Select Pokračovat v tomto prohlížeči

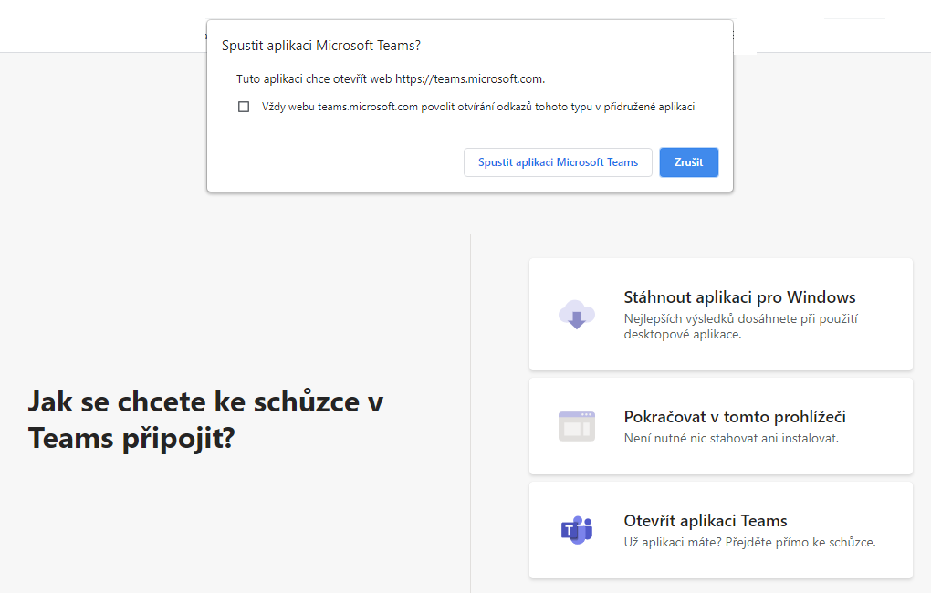coord(721,426)
